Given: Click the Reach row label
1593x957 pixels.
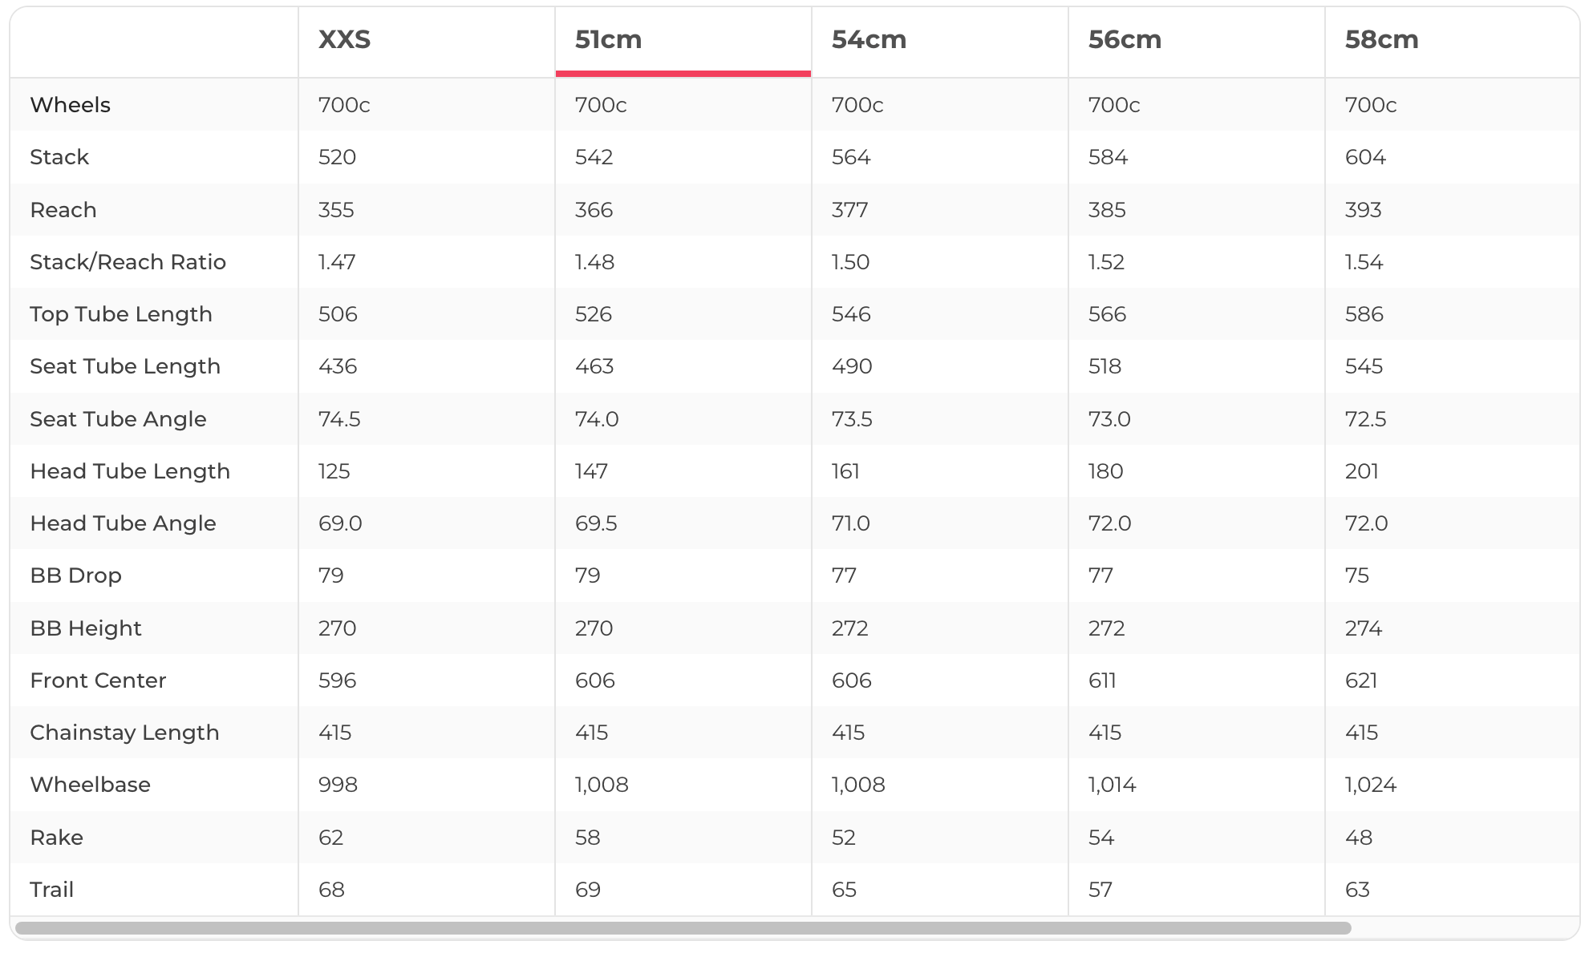Looking at the screenshot, I should 63,210.
